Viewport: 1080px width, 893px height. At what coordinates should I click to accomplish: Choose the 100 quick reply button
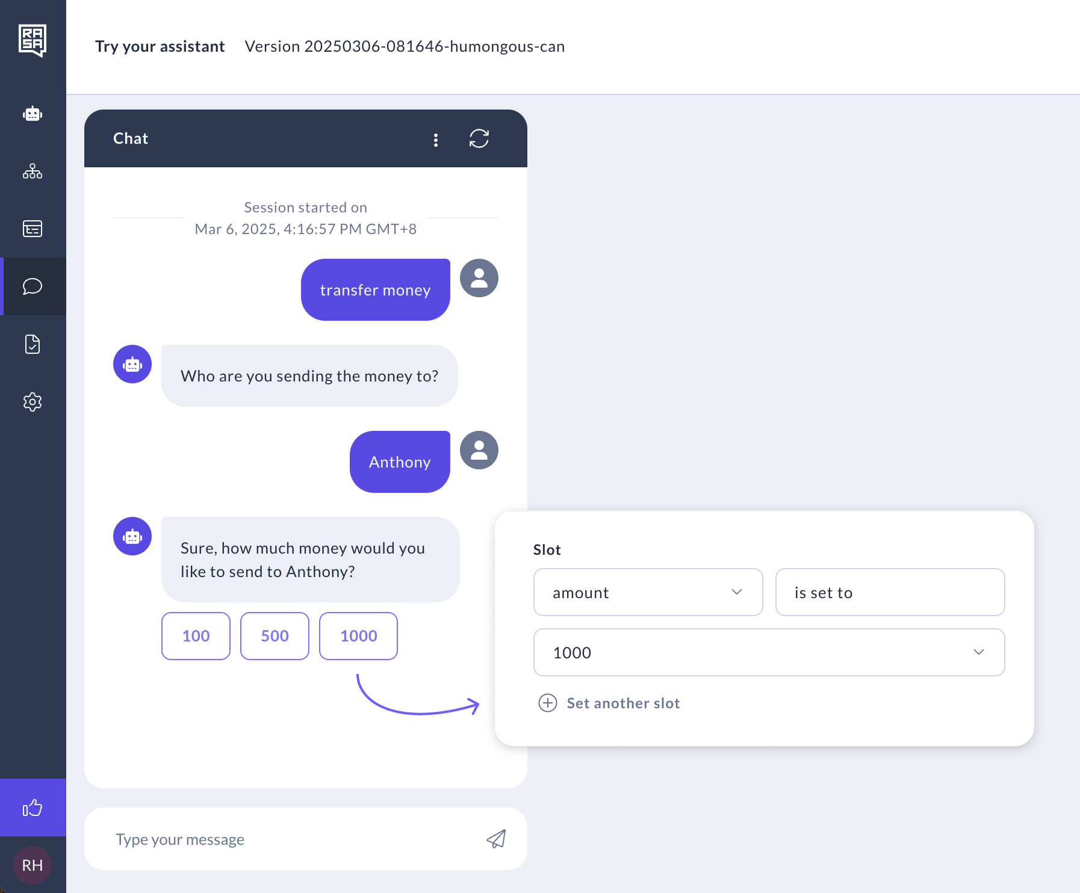[x=196, y=636]
